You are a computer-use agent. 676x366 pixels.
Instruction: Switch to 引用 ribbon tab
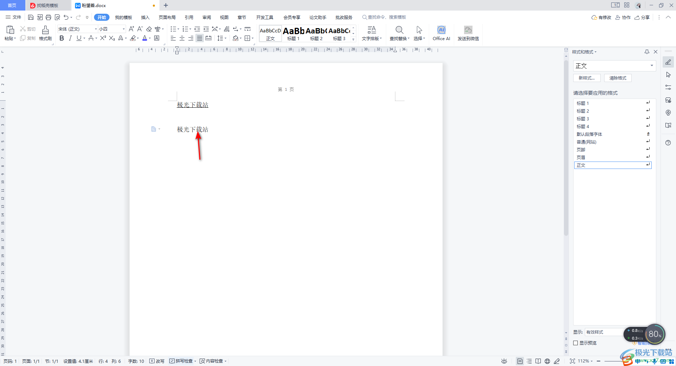coord(189,17)
